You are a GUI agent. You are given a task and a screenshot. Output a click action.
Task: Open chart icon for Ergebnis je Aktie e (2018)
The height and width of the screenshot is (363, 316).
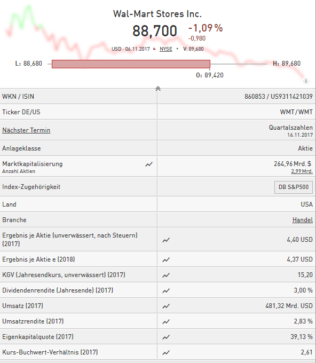click(166, 260)
